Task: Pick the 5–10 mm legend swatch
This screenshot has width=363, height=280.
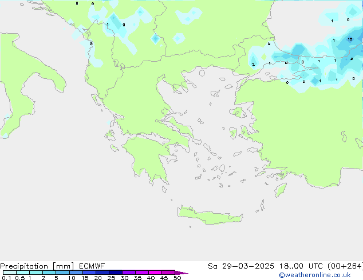Action: coord(63,273)
